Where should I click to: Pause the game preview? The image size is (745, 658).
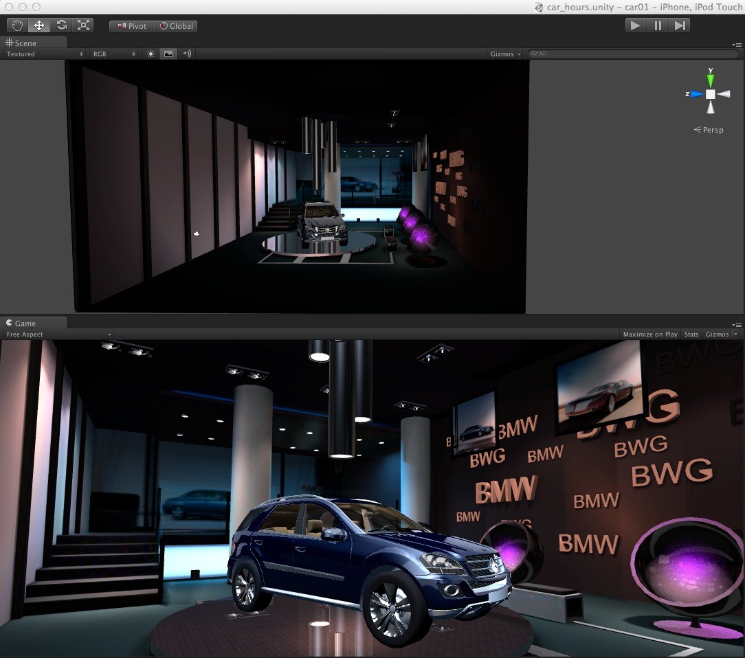pyautogui.click(x=658, y=25)
